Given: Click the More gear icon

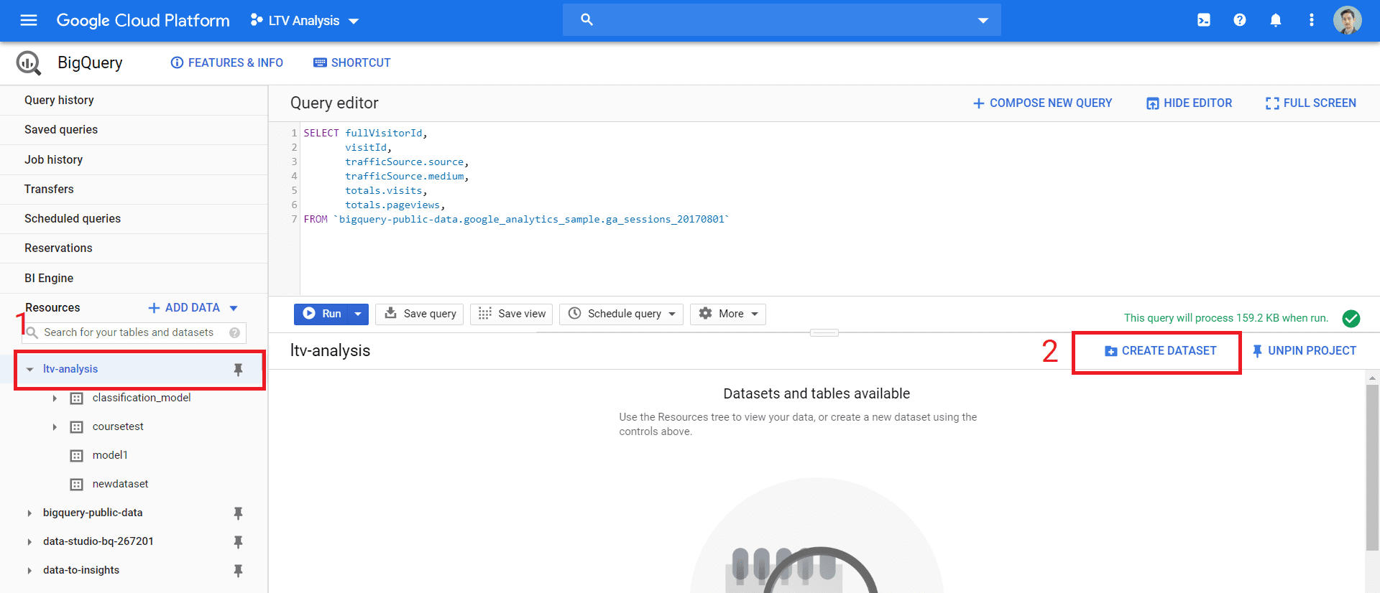Looking at the screenshot, I should 706,314.
